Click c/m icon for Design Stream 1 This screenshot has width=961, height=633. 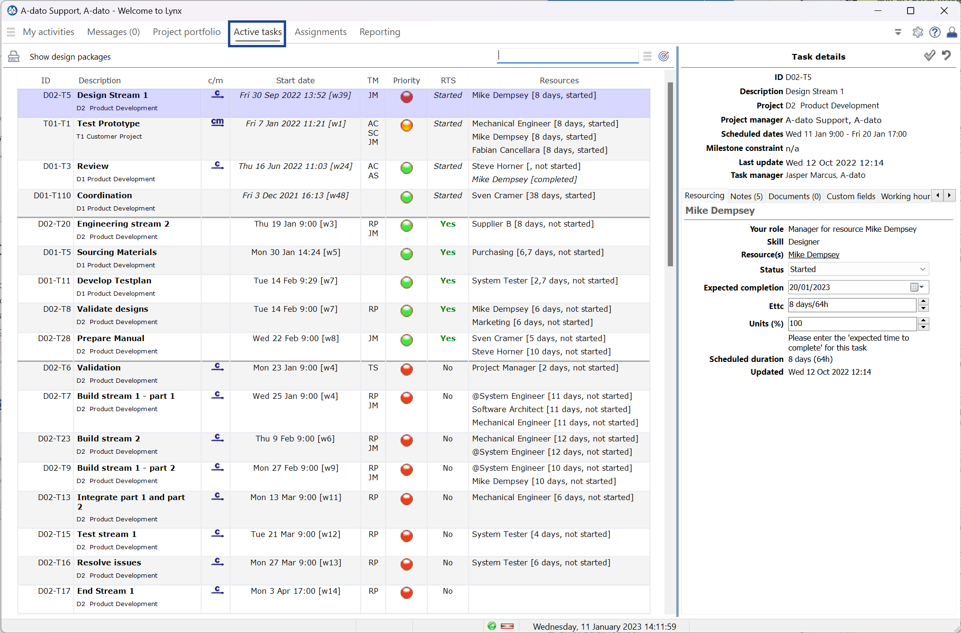(x=217, y=94)
